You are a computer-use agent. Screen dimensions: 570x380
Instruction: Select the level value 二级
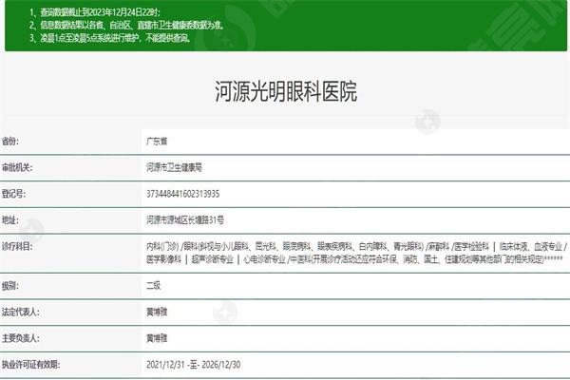[x=153, y=286]
